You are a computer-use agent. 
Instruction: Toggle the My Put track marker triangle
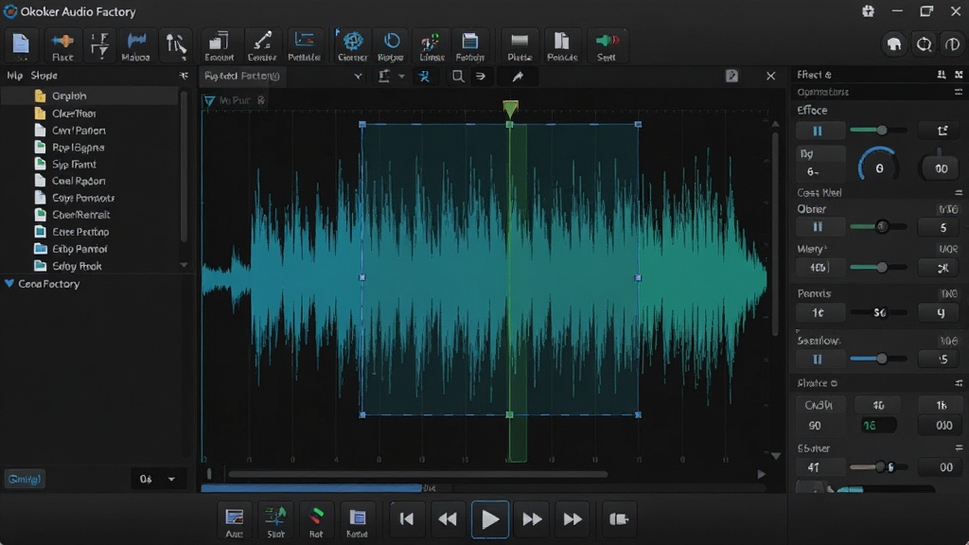pyautogui.click(x=209, y=100)
